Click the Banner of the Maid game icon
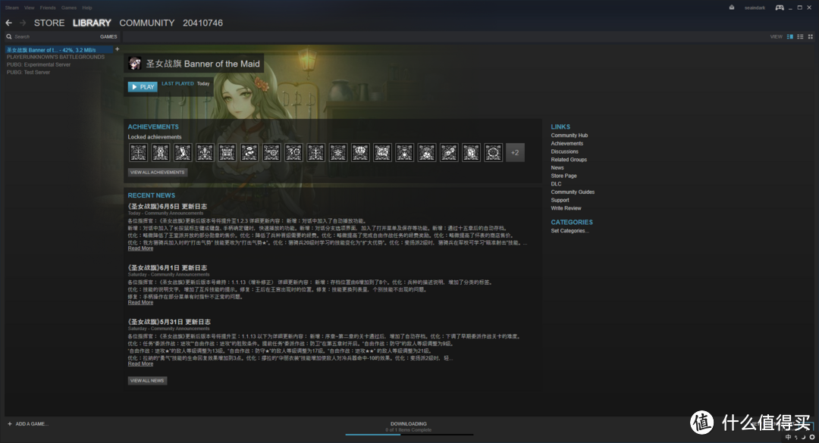 (x=135, y=63)
